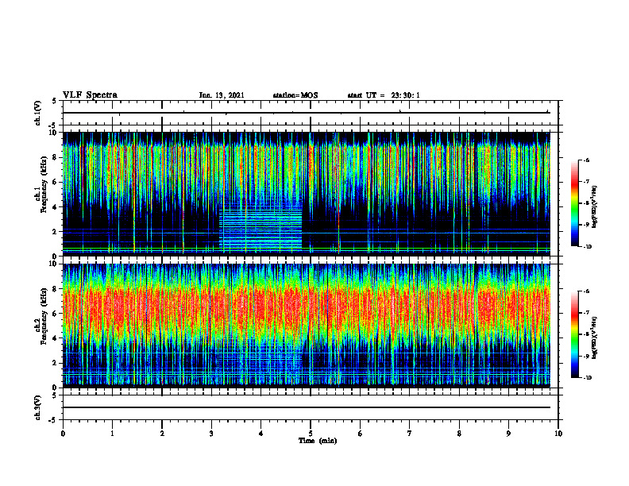Click time axis tick label "1"

coord(112,434)
